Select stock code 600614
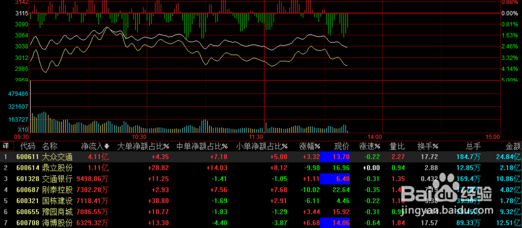Screen dimensions: 522x228 pos(27,168)
